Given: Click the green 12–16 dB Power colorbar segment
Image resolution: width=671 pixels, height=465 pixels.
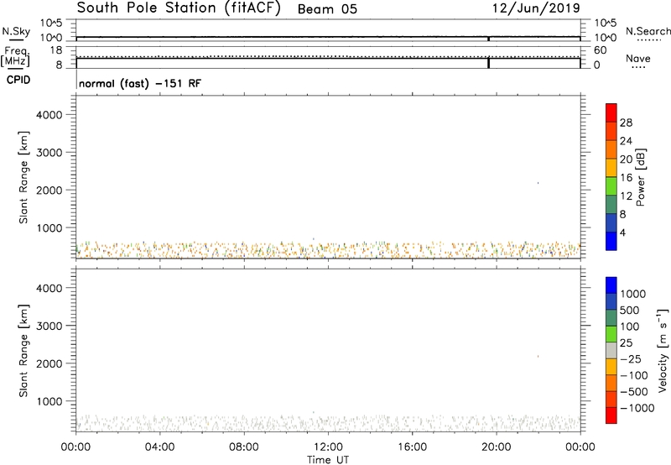Looking at the screenshot, I should point(611,186).
